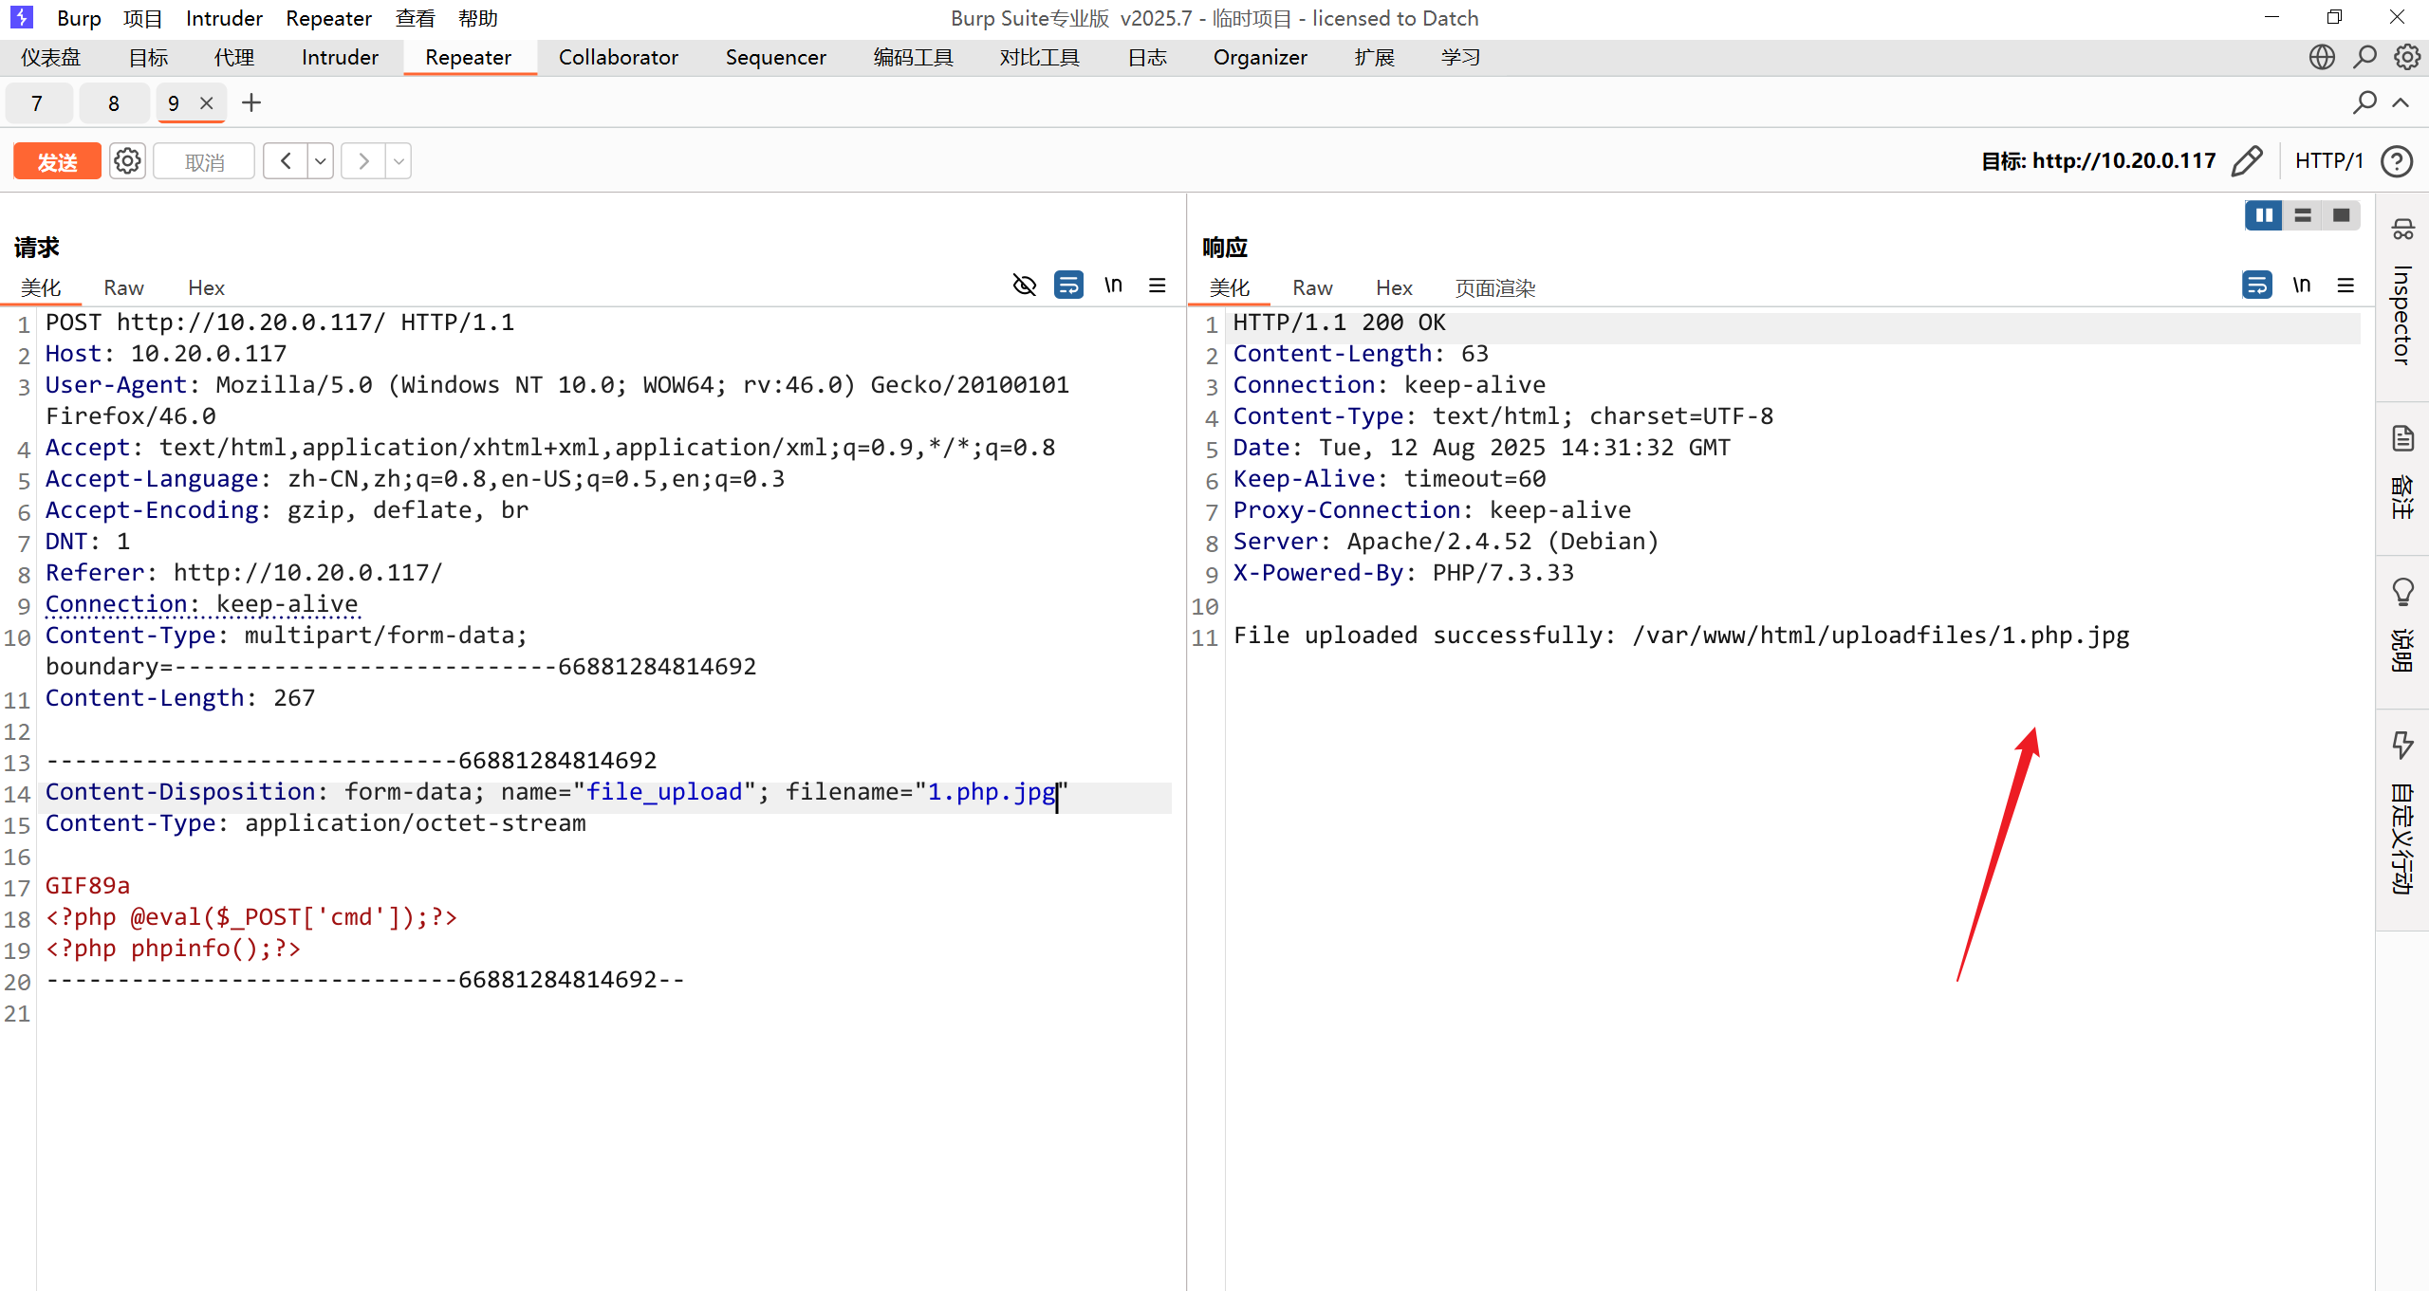2429x1291 pixels.
Task: Open the Repeater help question icon
Action: coord(2397,161)
